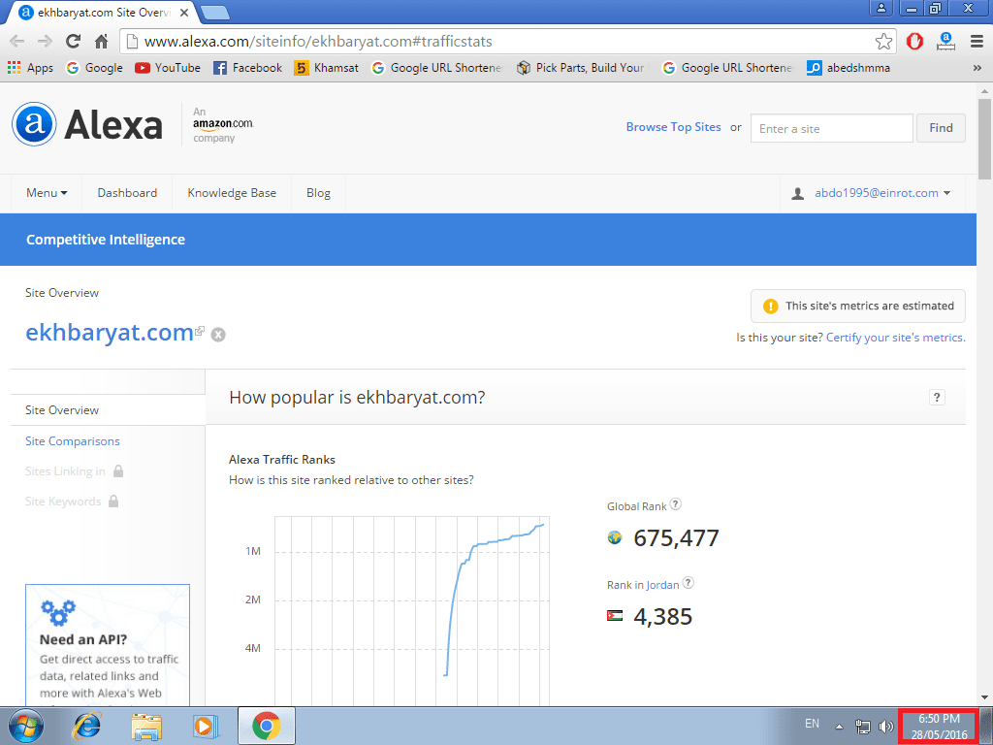The image size is (993, 745).
Task: Open the Khamsat bookmark
Action: click(326, 68)
